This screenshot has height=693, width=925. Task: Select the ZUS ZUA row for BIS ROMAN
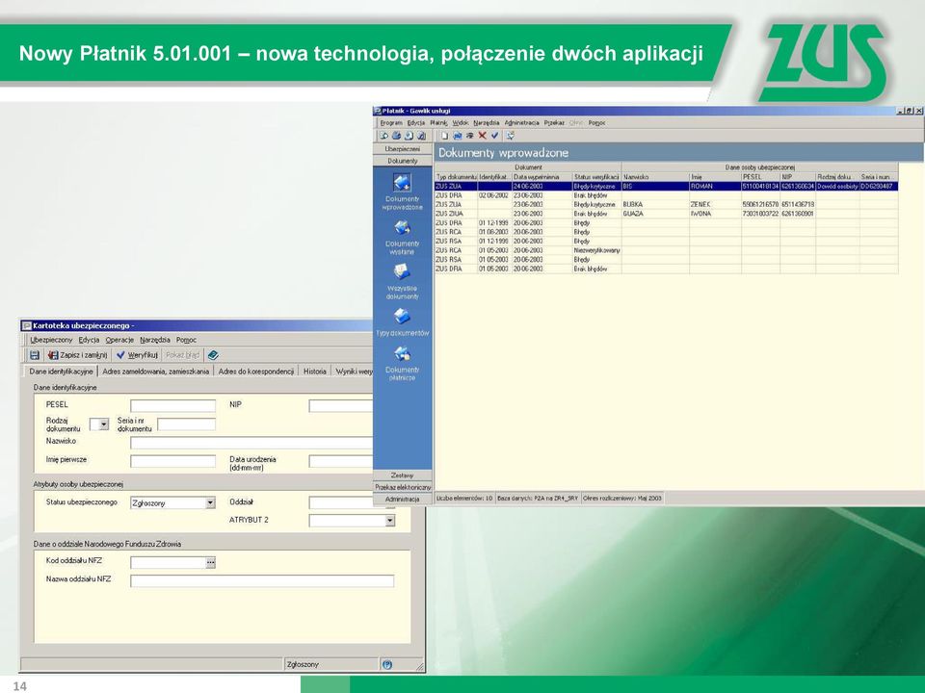[666, 186]
